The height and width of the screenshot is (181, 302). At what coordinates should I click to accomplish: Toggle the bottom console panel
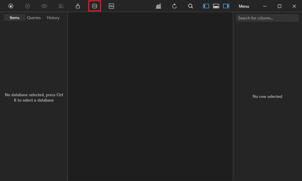coord(216,6)
